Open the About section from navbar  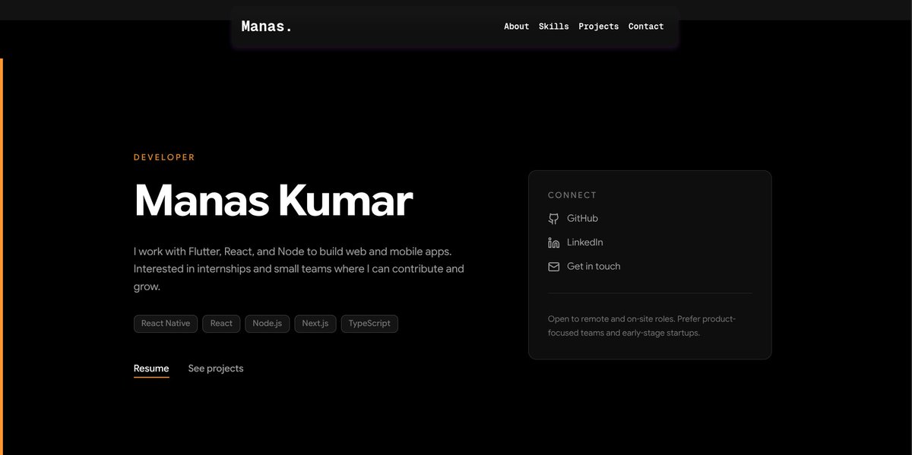[516, 27]
